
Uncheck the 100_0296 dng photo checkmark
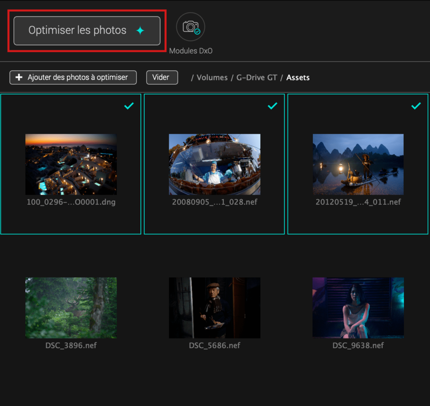(x=129, y=106)
